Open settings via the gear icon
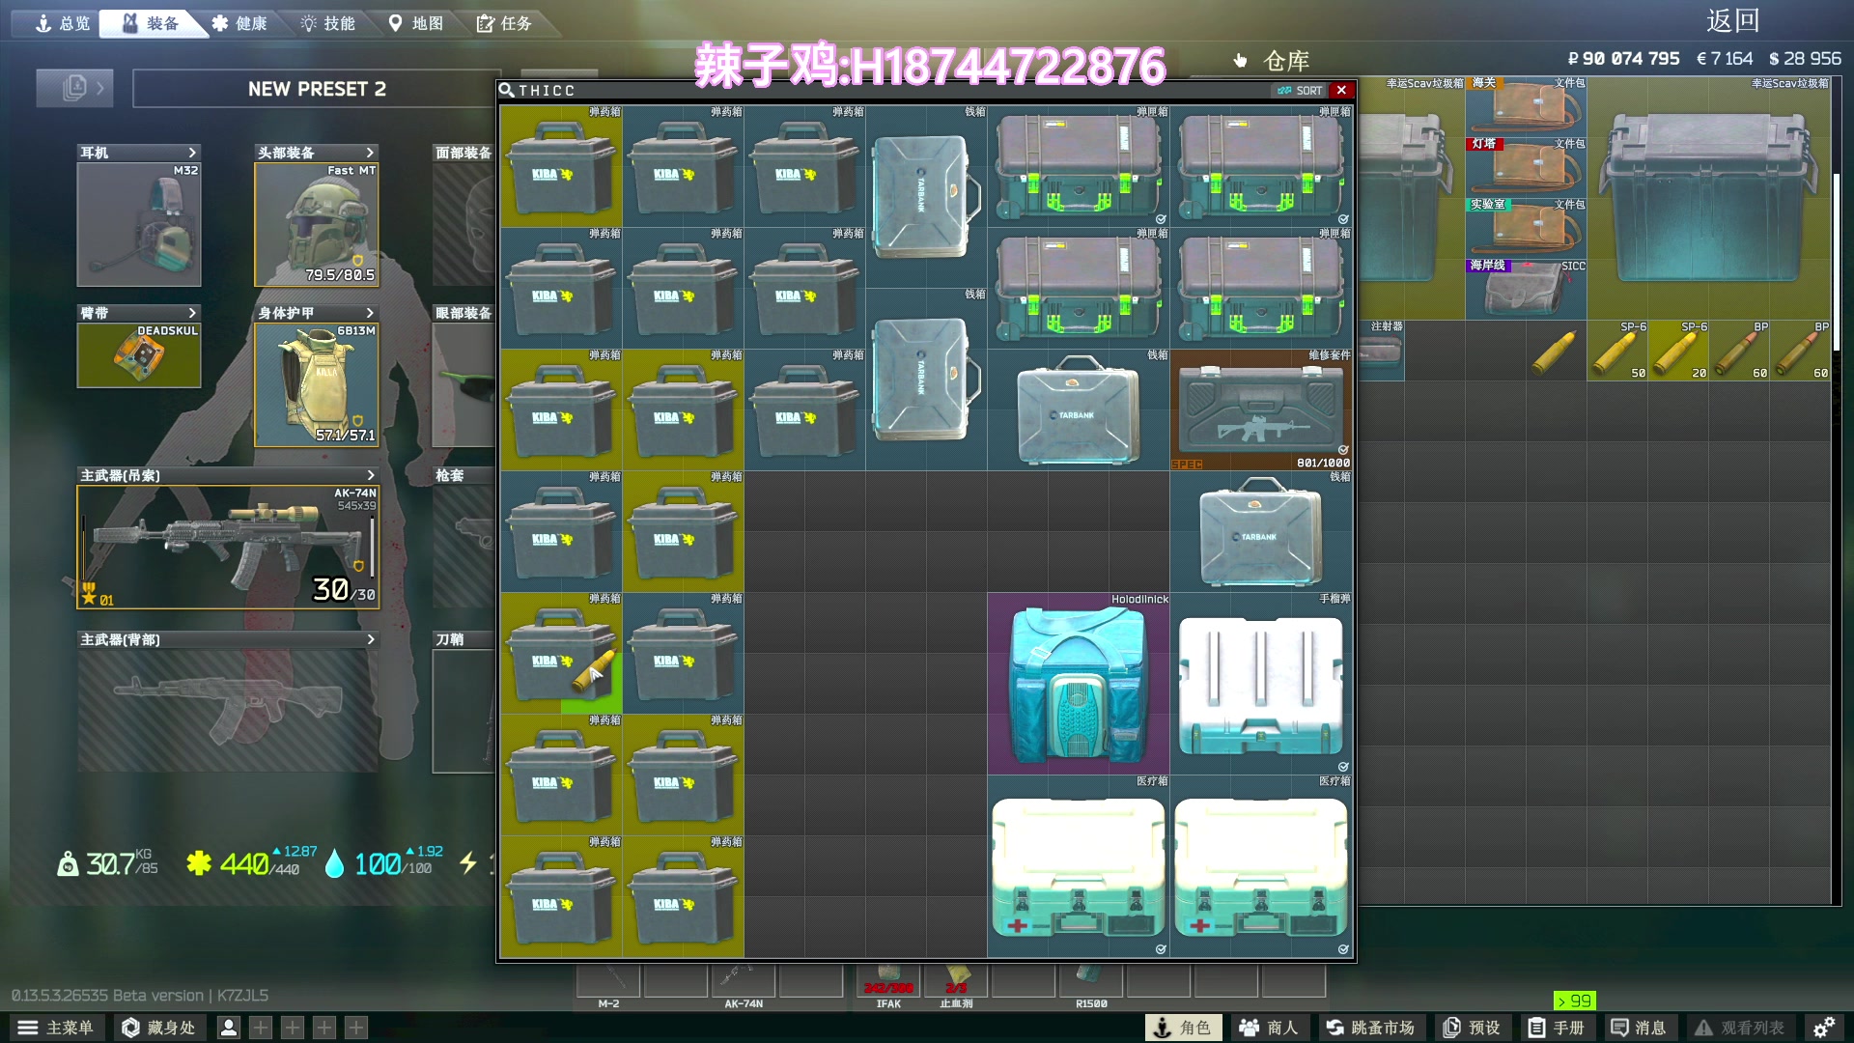The image size is (1854, 1043). click(1823, 1028)
